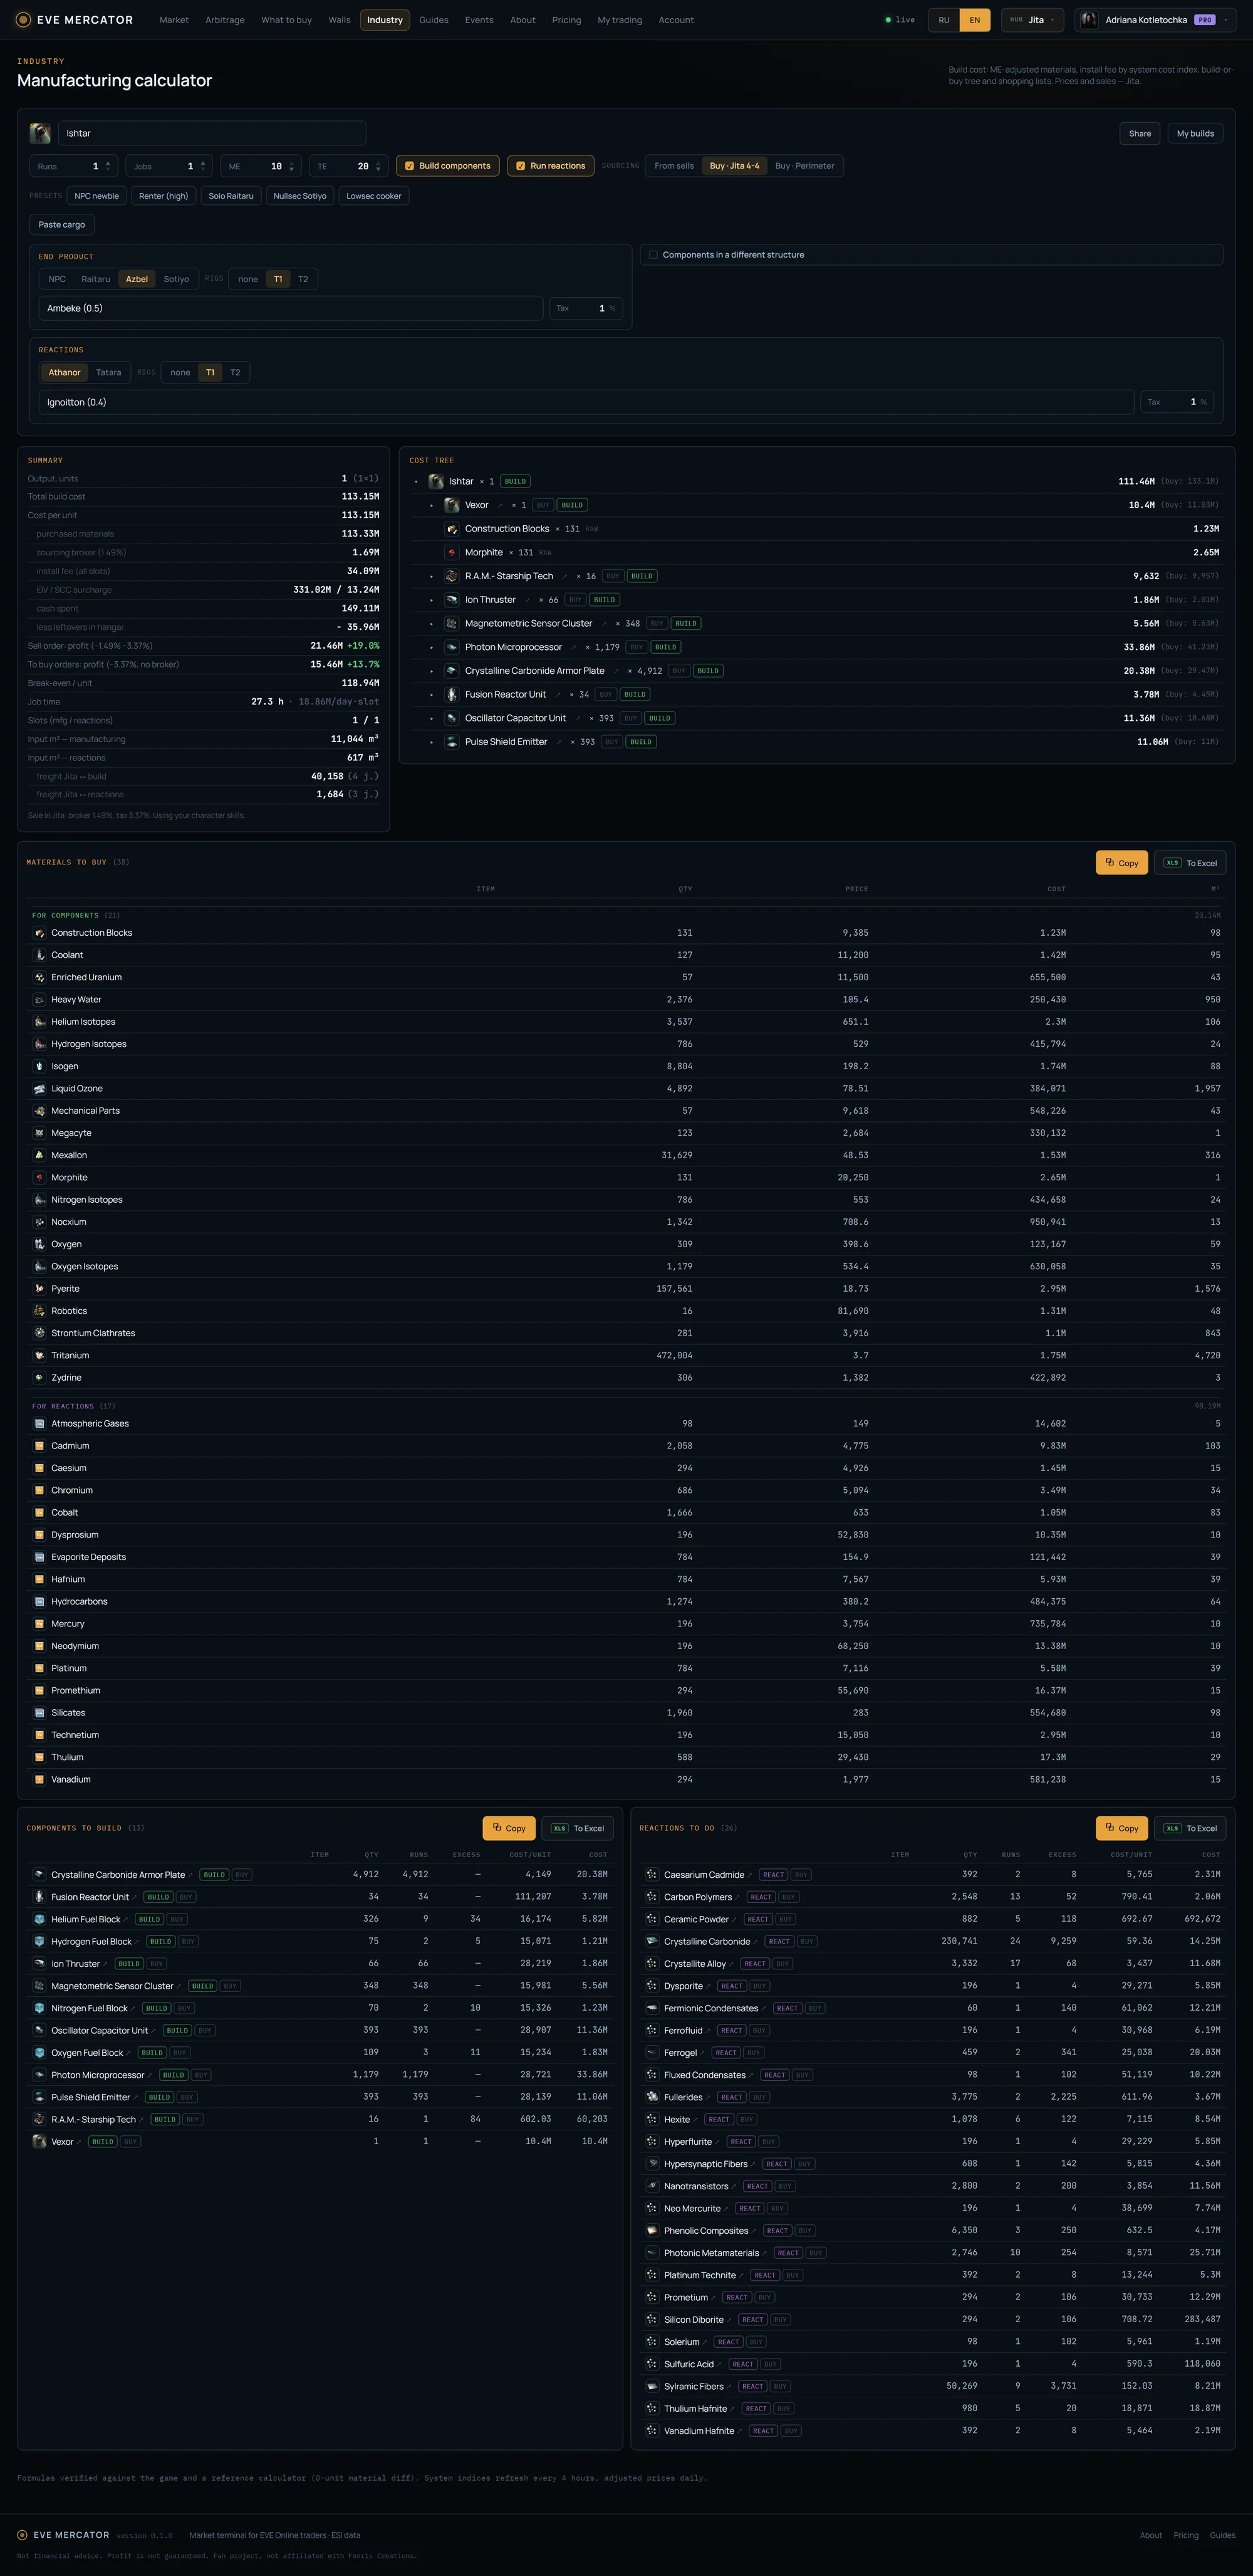The image size is (1253, 2576).
Task: Expand Magnetometric Sensor Cluster row
Action: point(432,624)
